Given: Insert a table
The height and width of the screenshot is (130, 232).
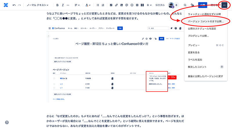Looking at the screenshot, I should (137, 5).
